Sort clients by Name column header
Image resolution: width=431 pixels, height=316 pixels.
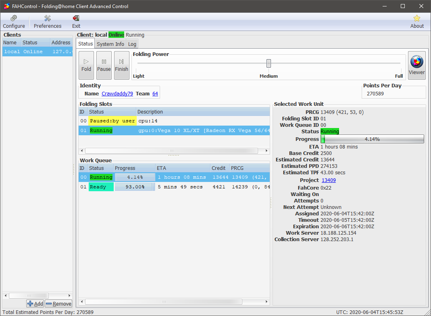pyautogui.click(x=12, y=43)
